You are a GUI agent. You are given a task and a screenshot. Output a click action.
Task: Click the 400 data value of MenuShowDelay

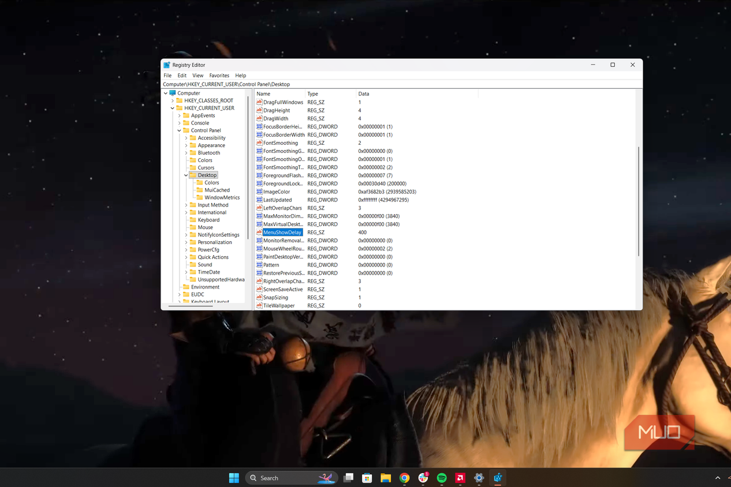(363, 233)
